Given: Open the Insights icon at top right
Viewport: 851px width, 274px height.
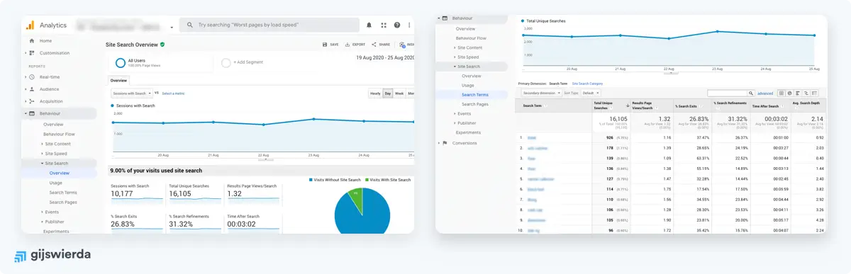Looking at the screenshot, I should pyautogui.click(x=402, y=44).
